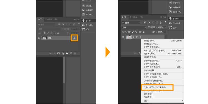The height and width of the screenshot is (104, 208).
Task: Lock artboard nesting icon in right panel
Action: (140, 32)
